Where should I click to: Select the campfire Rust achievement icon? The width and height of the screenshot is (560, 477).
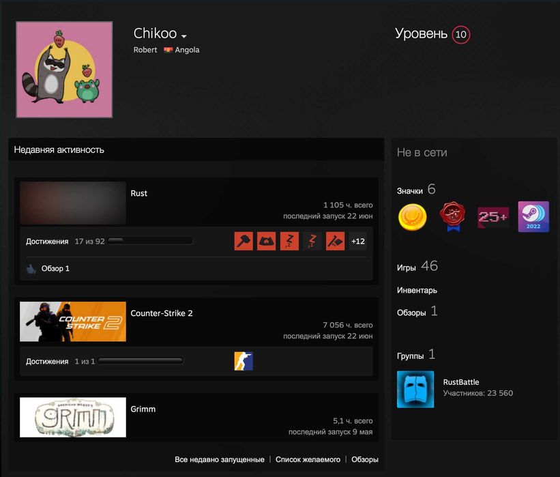click(267, 241)
